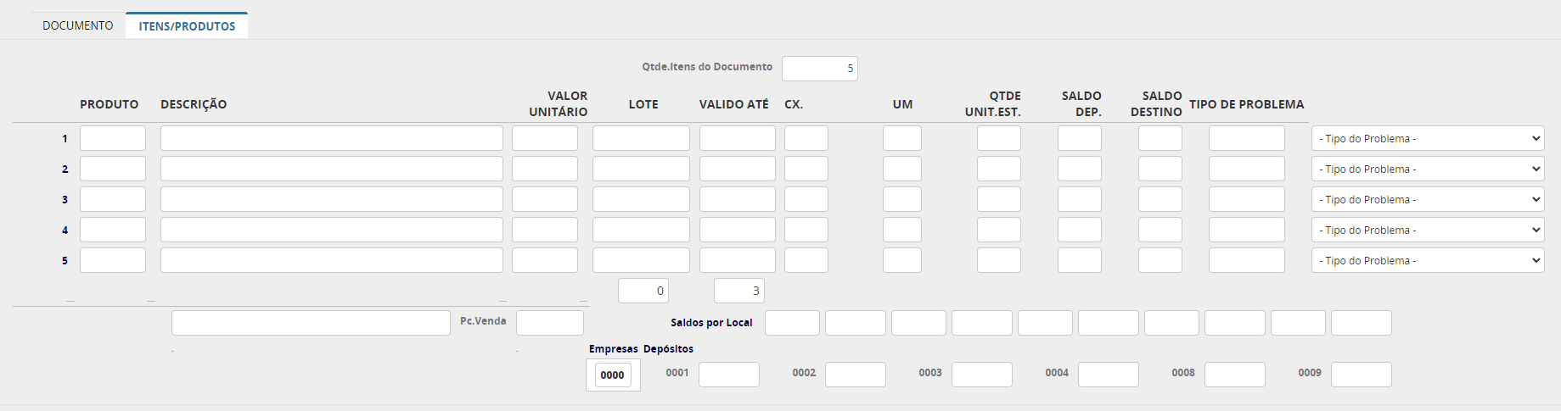This screenshot has height=411, width=1561.
Task: Click the Valido Até field in row 5
Action: pos(737,260)
